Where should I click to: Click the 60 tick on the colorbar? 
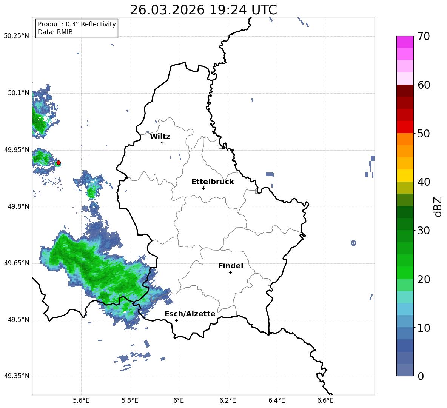point(424,85)
